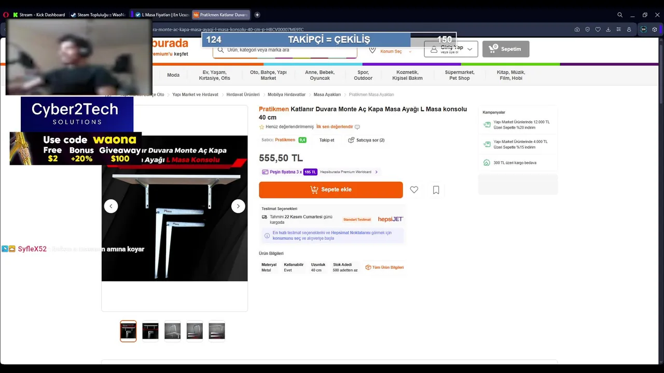Go to Masa Ayakları breadcrumb
Screen dimensions: 664x373
coord(327,95)
